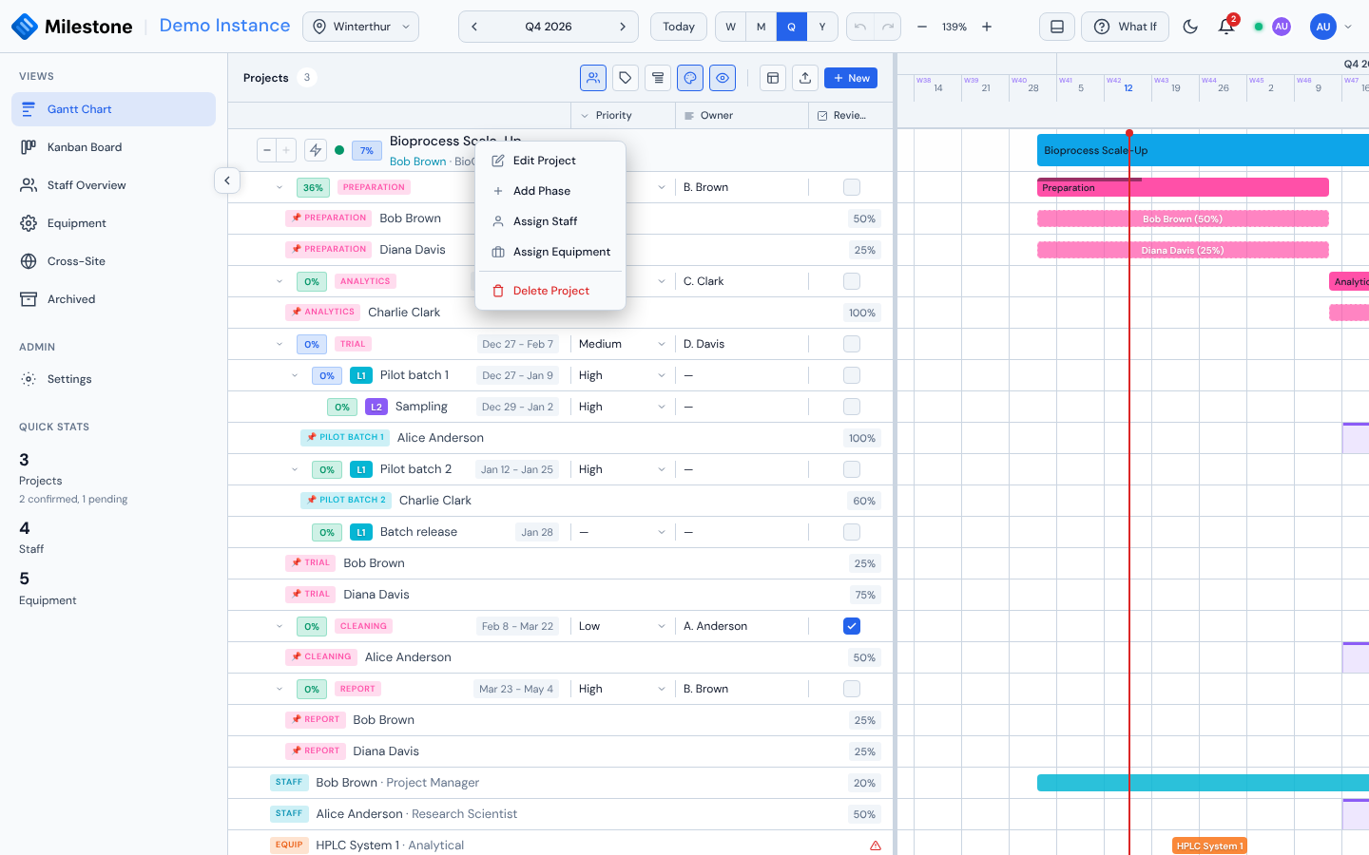The image size is (1369, 855).
Task: Open the column layout icon
Action: [x=773, y=78]
